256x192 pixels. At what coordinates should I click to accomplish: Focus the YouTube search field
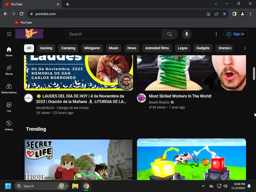(114, 34)
